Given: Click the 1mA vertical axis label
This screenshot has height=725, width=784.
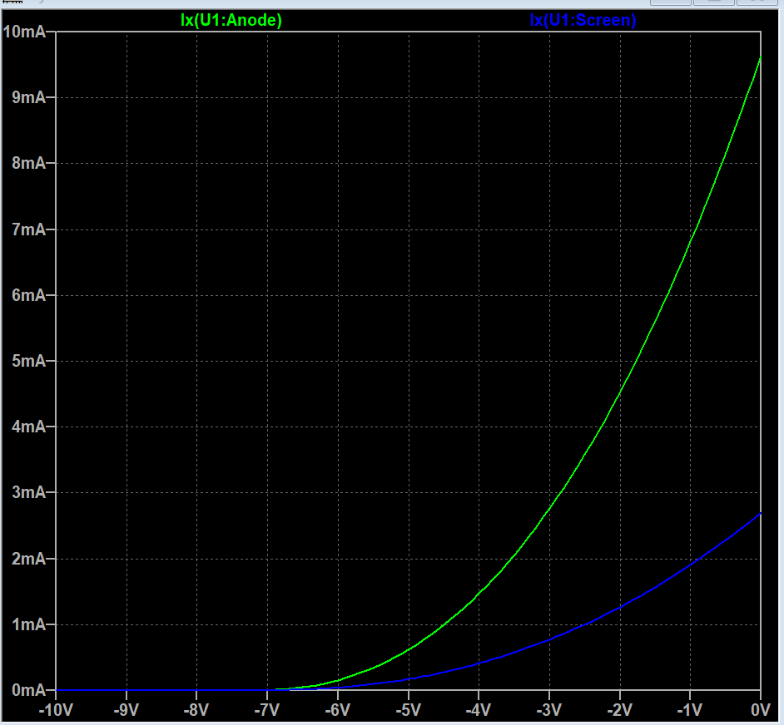Looking at the screenshot, I should tap(29, 624).
